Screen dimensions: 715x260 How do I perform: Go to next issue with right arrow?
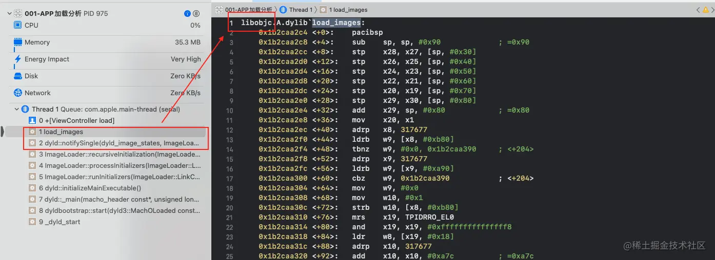pos(713,10)
